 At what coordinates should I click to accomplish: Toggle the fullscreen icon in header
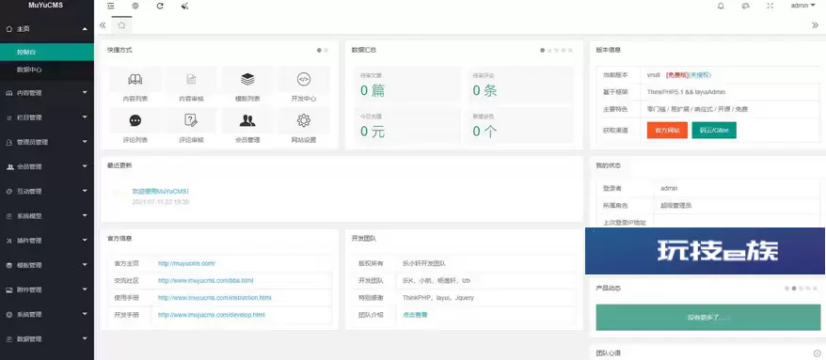[x=770, y=6]
